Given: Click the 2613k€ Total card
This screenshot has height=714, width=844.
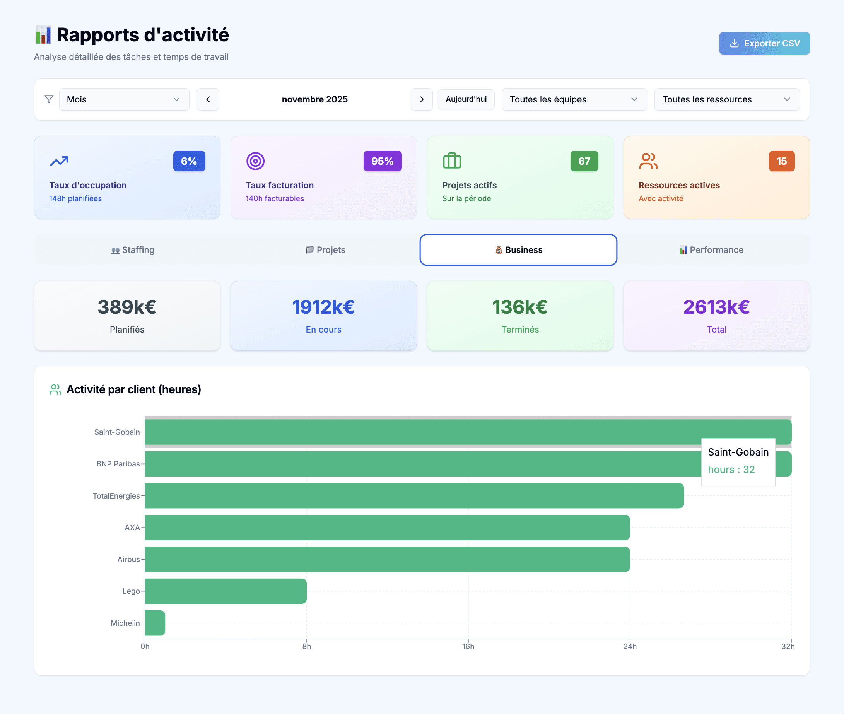Looking at the screenshot, I should tap(716, 316).
